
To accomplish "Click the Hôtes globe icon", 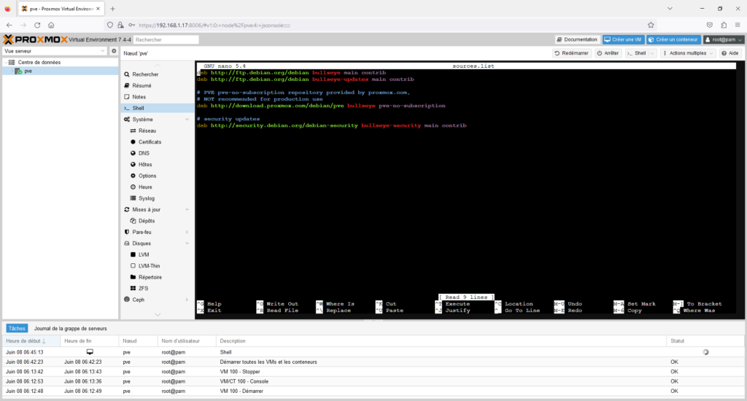I will 133,164.
